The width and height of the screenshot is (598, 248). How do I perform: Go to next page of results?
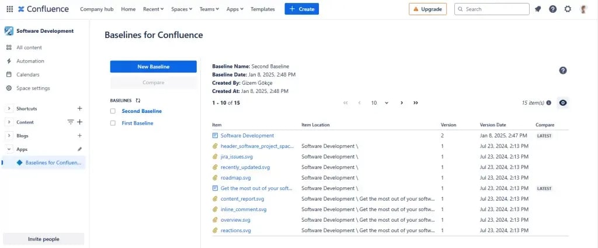(402, 103)
